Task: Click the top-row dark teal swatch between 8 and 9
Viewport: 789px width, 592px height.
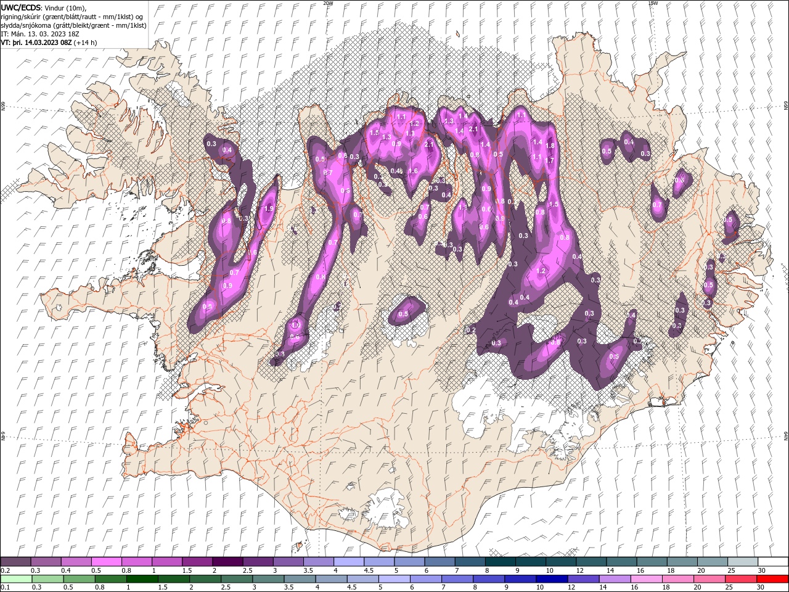Action: [500, 562]
